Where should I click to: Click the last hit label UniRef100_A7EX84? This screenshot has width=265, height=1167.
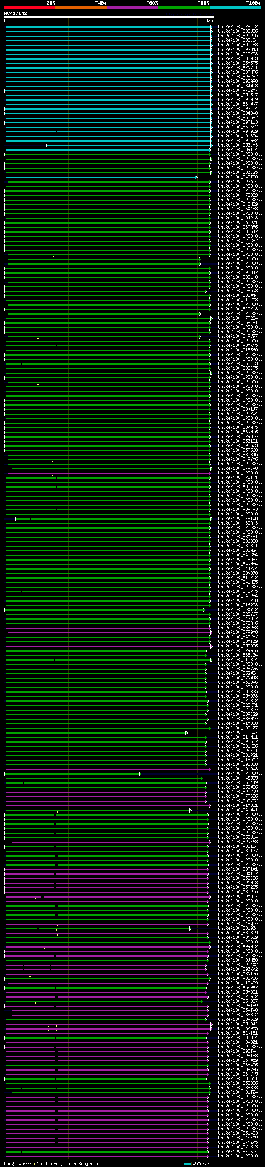238,1151
